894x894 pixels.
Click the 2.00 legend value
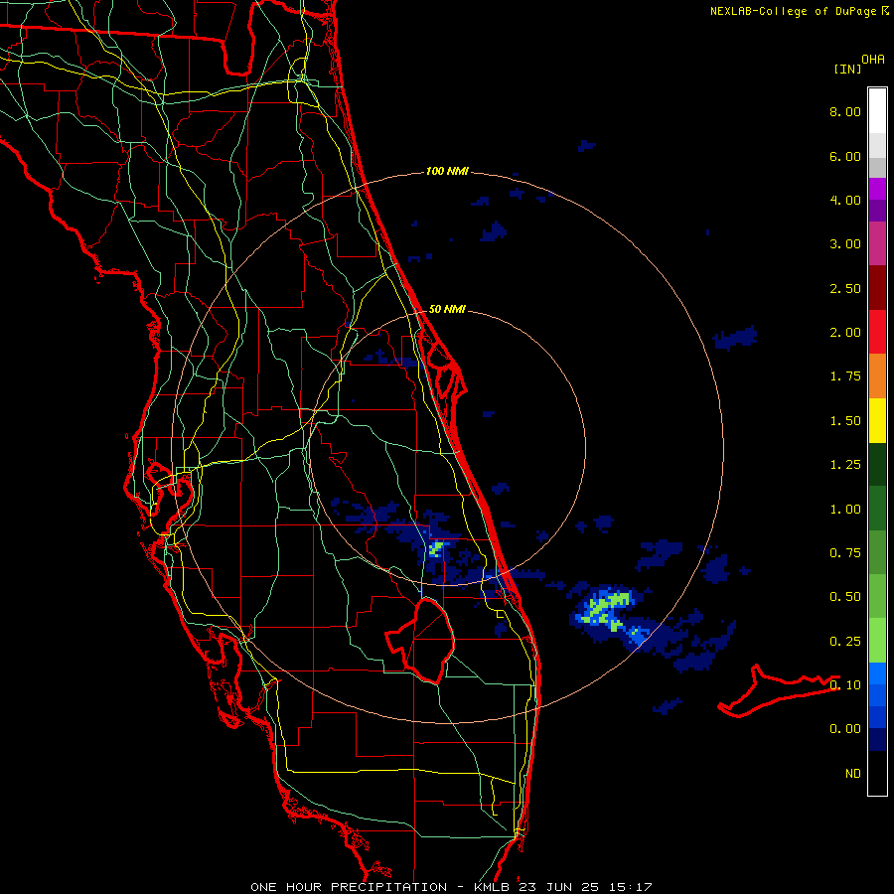[x=845, y=333]
